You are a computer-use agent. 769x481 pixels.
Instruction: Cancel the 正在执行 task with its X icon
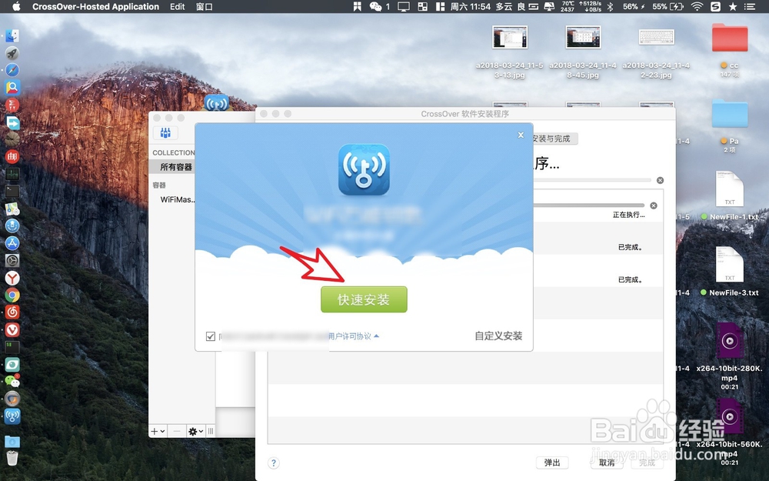[x=653, y=205]
